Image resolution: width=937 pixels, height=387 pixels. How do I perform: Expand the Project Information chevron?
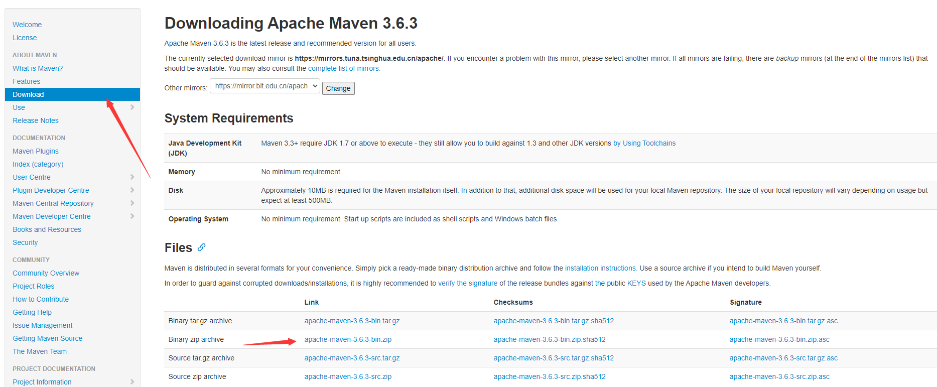coord(132,381)
